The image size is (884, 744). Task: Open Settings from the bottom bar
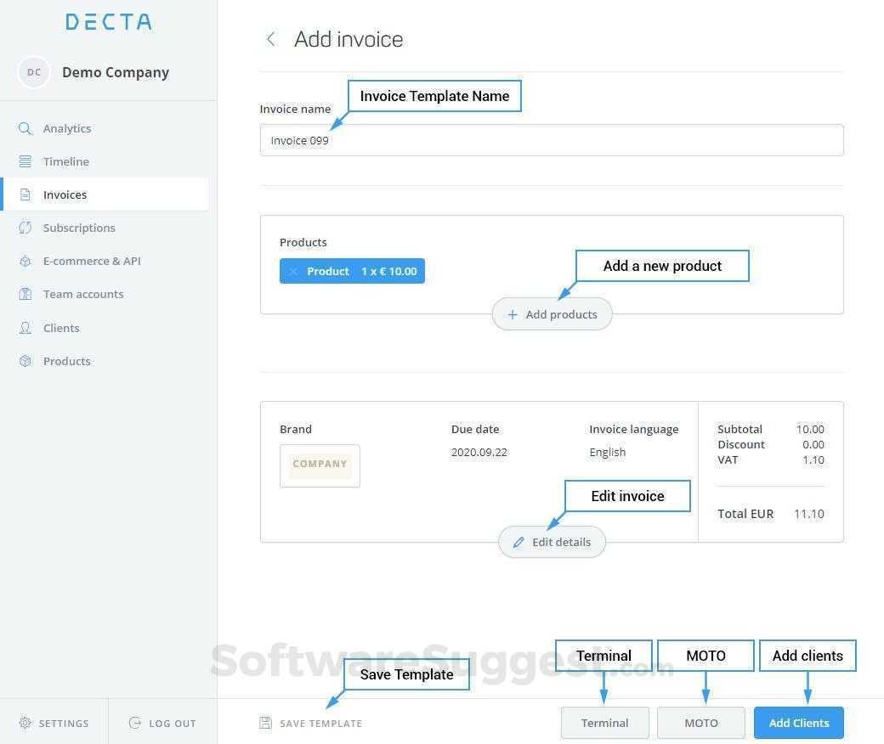pyautogui.click(x=54, y=723)
